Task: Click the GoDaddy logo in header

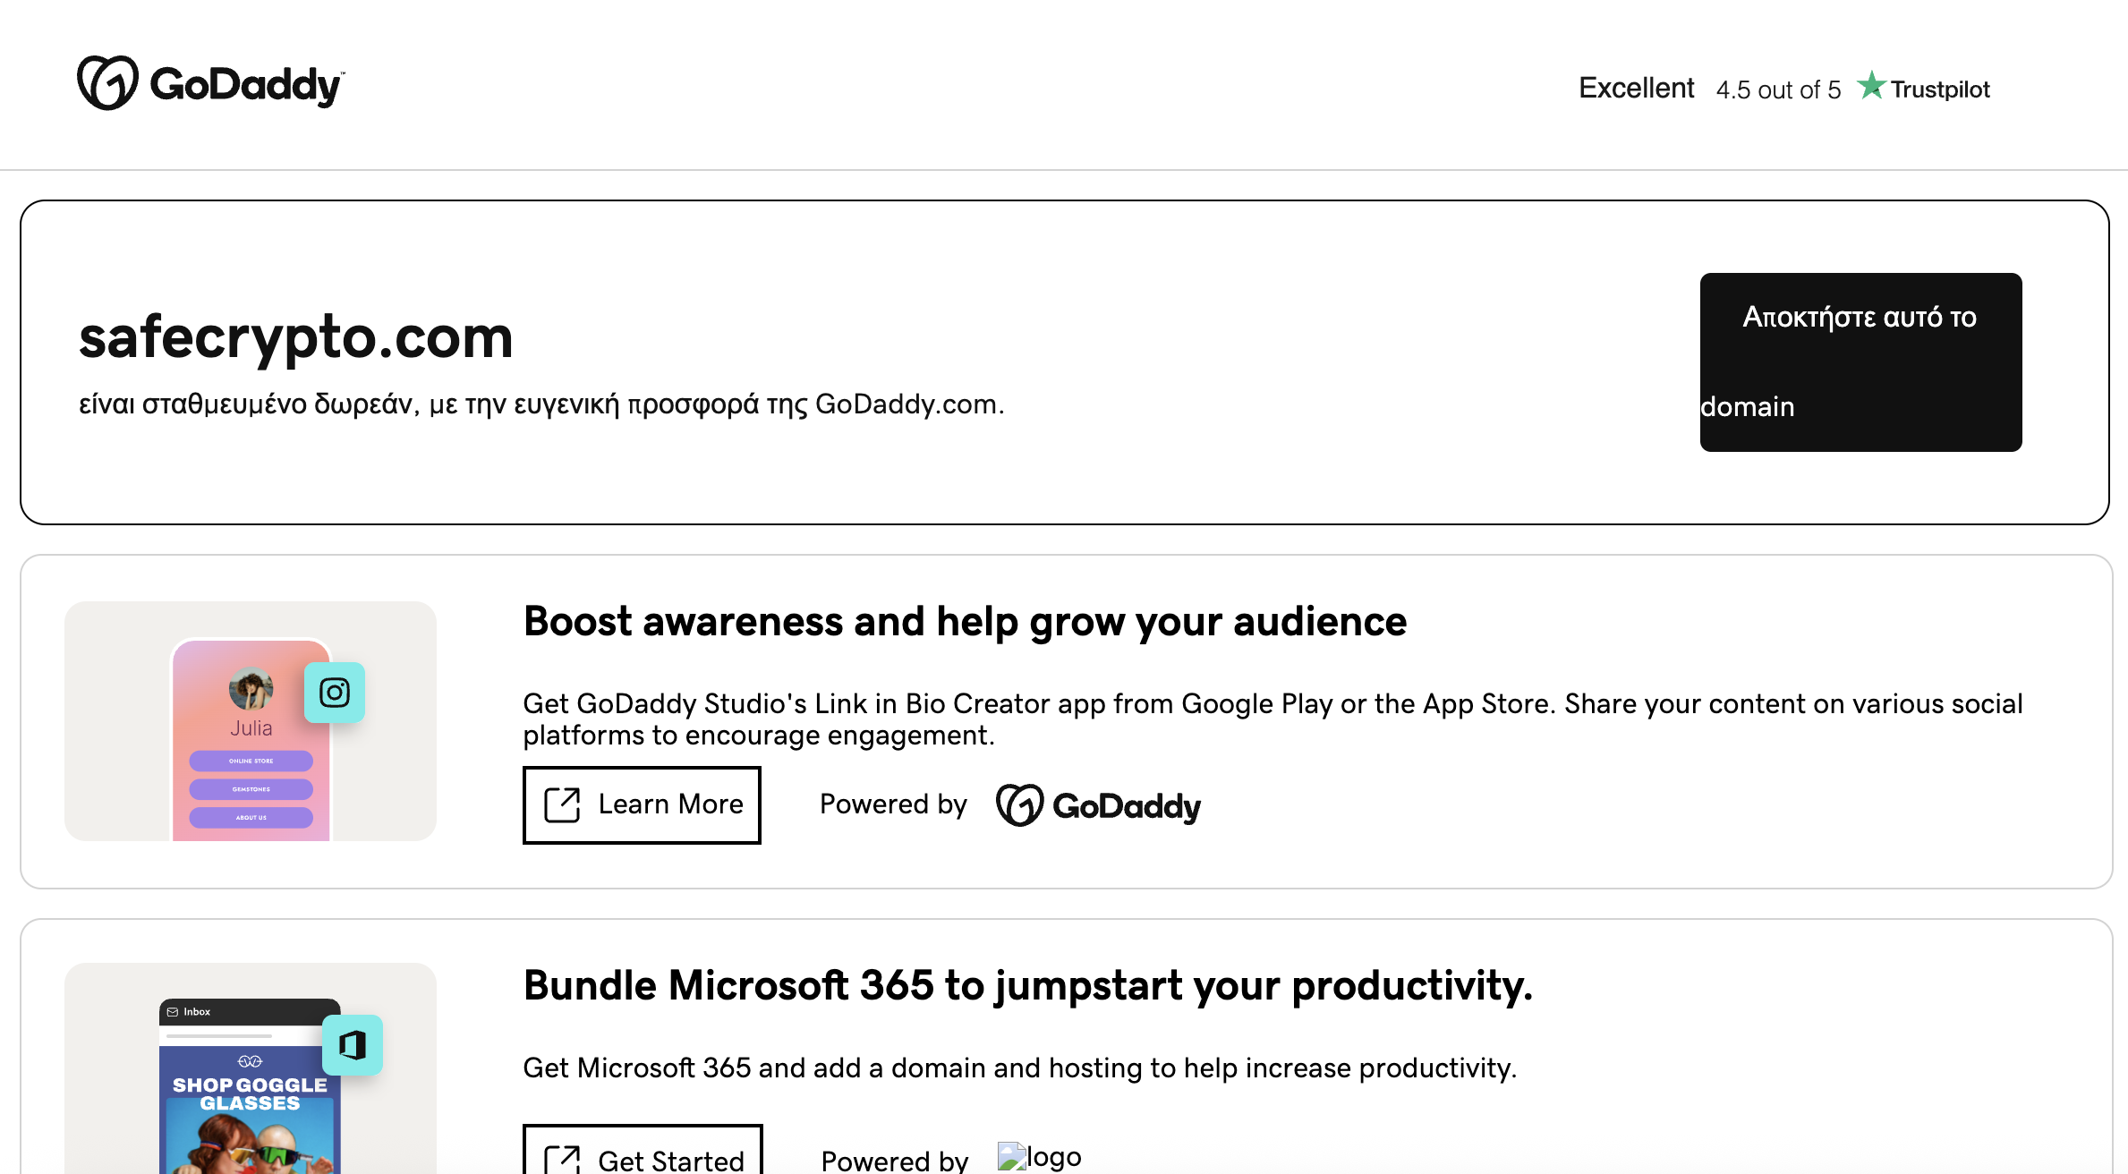Action: 210,83
